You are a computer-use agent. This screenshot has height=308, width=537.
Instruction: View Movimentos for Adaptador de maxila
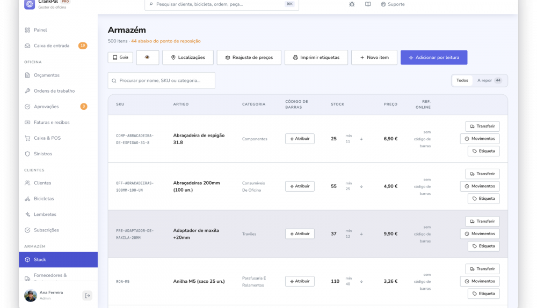point(480,234)
